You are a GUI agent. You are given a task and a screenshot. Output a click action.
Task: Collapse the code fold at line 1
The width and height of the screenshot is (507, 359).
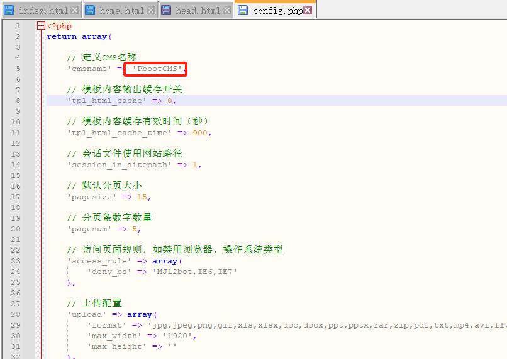tap(41, 26)
